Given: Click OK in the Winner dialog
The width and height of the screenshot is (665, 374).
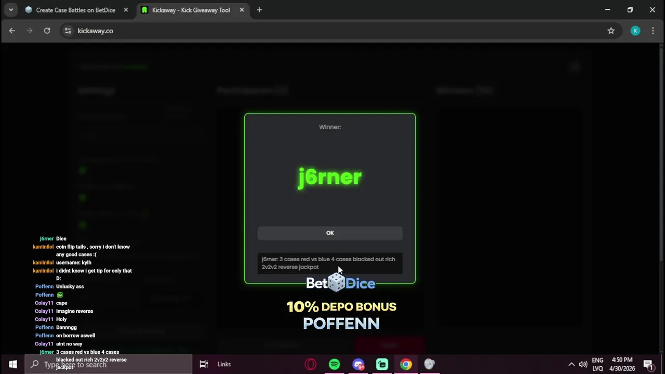Looking at the screenshot, I should tap(330, 233).
